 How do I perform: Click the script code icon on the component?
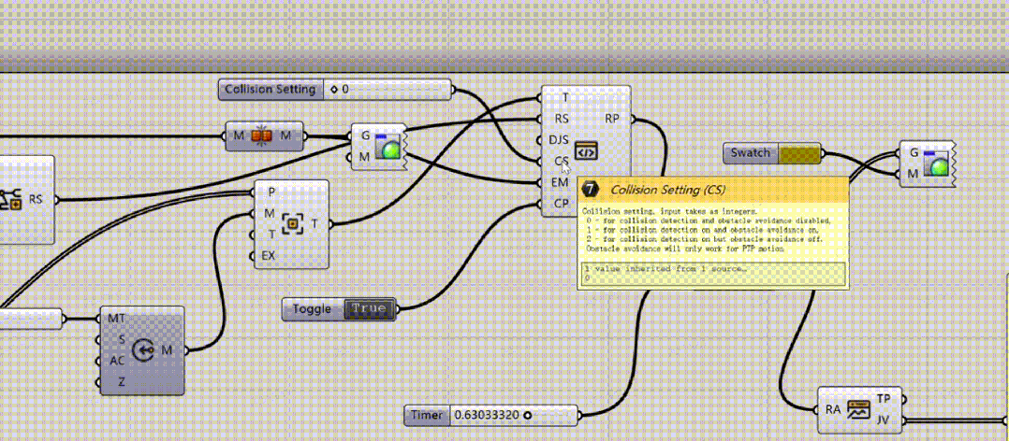[586, 150]
